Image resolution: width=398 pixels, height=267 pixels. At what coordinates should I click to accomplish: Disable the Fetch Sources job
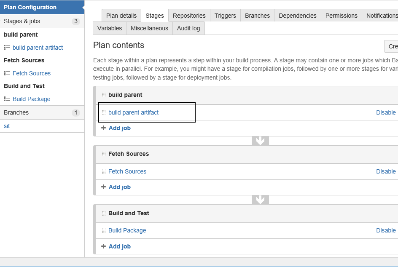[x=385, y=171]
